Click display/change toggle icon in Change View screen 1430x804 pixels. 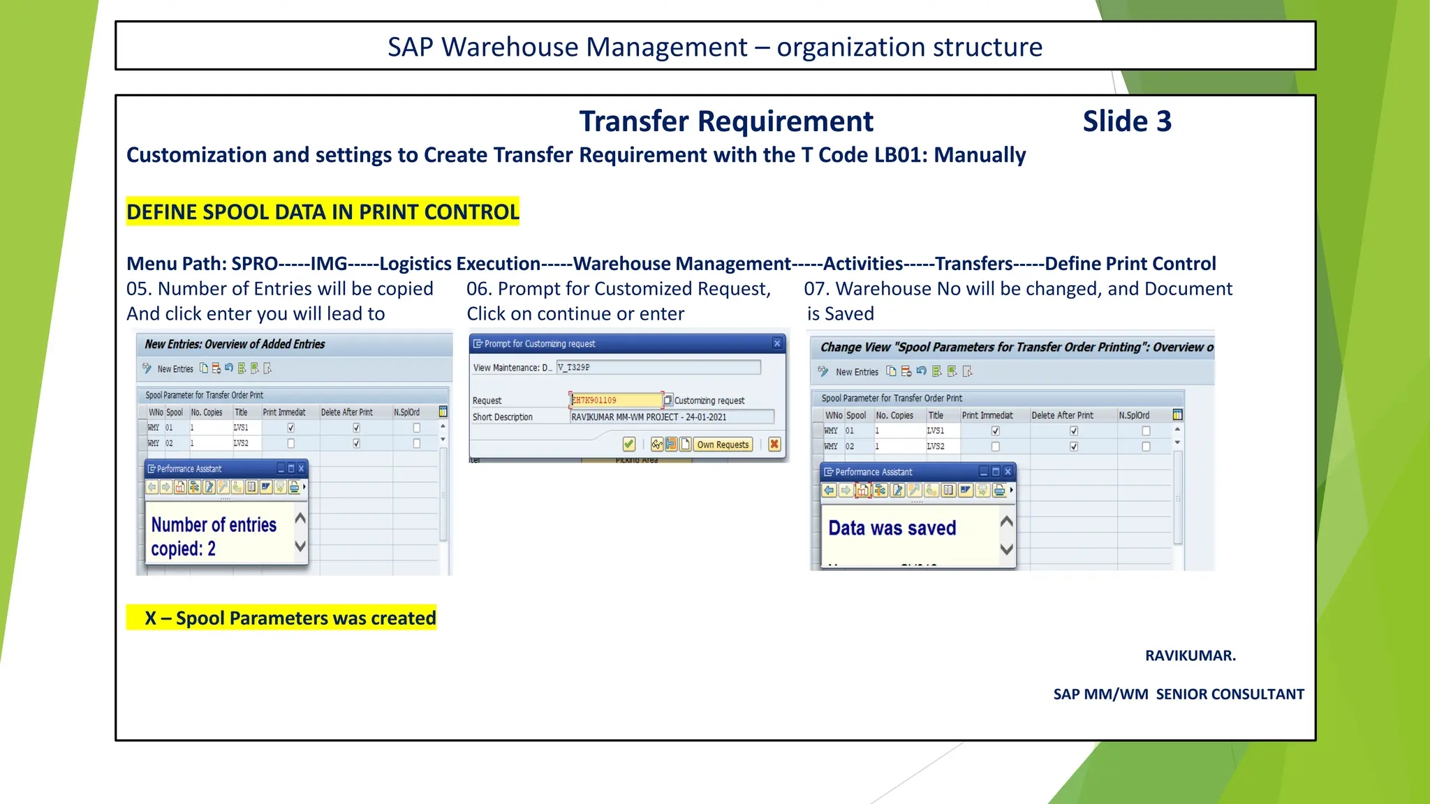823,371
